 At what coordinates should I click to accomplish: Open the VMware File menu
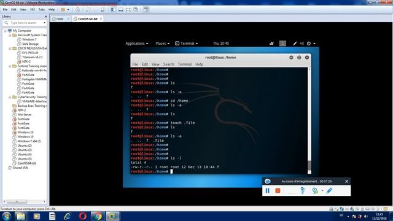5,10
